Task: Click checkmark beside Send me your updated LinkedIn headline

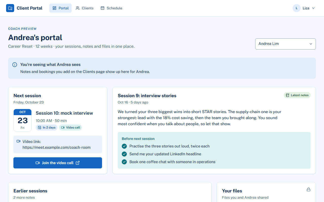Action: coord(124,154)
